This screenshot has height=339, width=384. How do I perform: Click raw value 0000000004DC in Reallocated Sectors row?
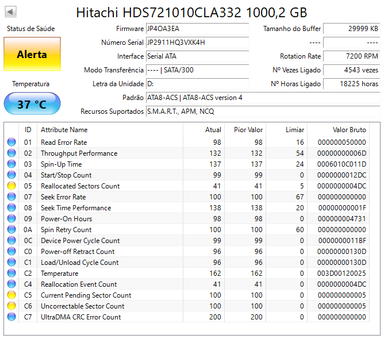tap(341, 186)
